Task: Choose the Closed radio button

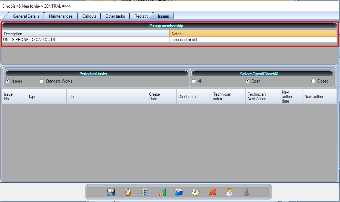Action: 313,81
